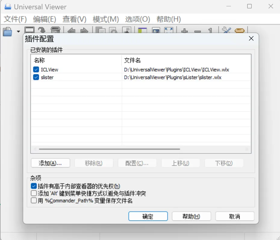Click the 下移(D) button
Image resolution: width=280 pixels, height=240 pixels.
click(224, 163)
